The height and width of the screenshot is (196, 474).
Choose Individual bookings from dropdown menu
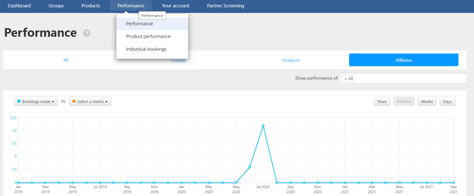tap(146, 49)
